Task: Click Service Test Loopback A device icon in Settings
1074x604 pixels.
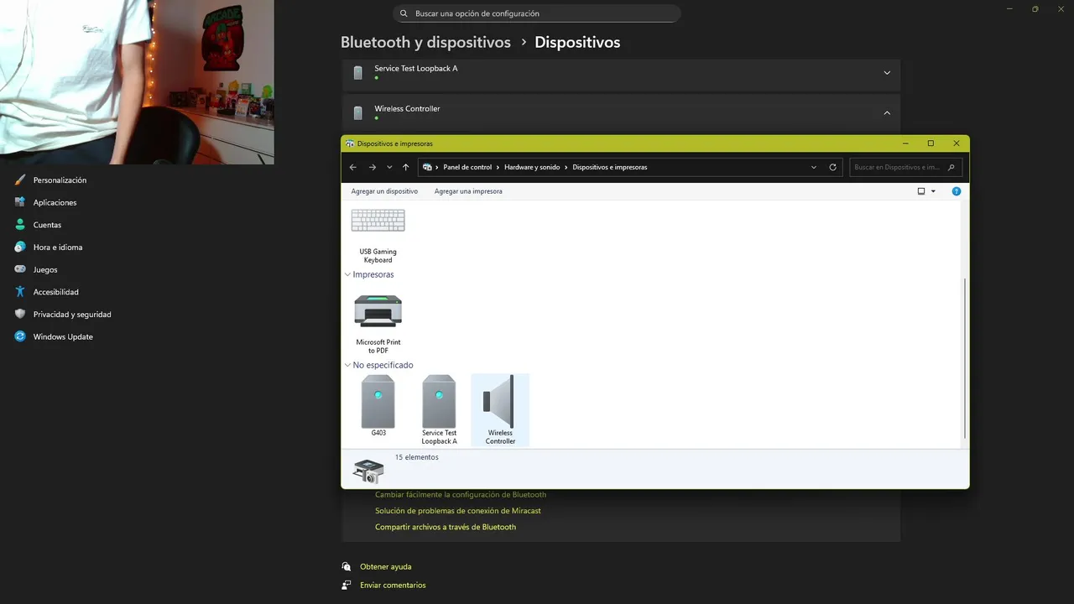Action: click(358, 73)
